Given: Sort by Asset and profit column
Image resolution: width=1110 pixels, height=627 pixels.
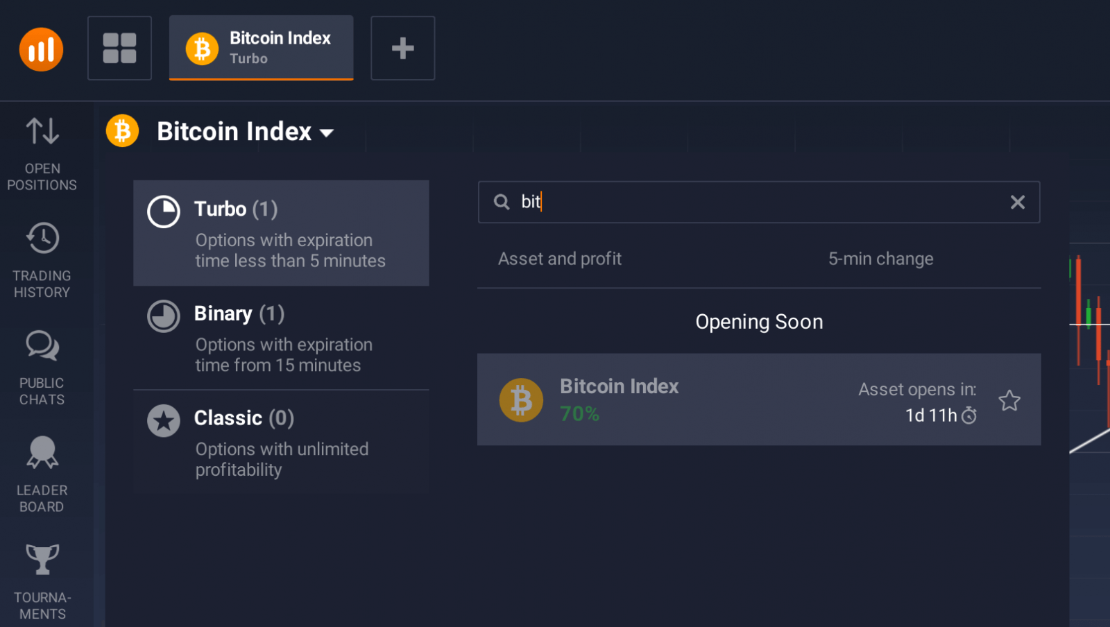Looking at the screenshot, I should tap(560, 259).
